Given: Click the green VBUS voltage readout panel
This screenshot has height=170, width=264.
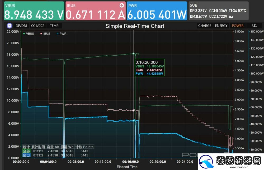Looking at the screenshot, I should [x=34, y=11].
